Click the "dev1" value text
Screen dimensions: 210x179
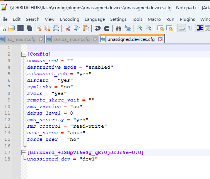point(89,159)
